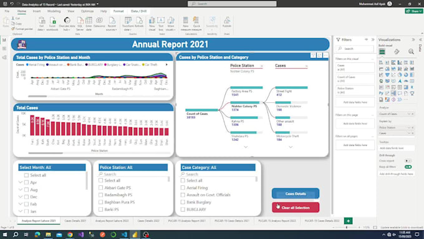The height and width of the screenshot is (239, 424).
Task: Expand Apr node in month slicer
Action: point(21,182)
